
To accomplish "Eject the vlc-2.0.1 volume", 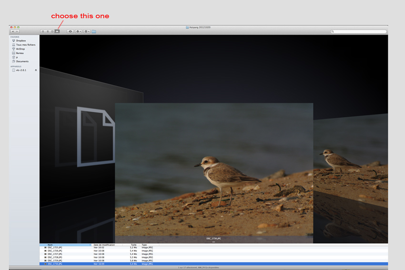I will (x=36, y=70).
